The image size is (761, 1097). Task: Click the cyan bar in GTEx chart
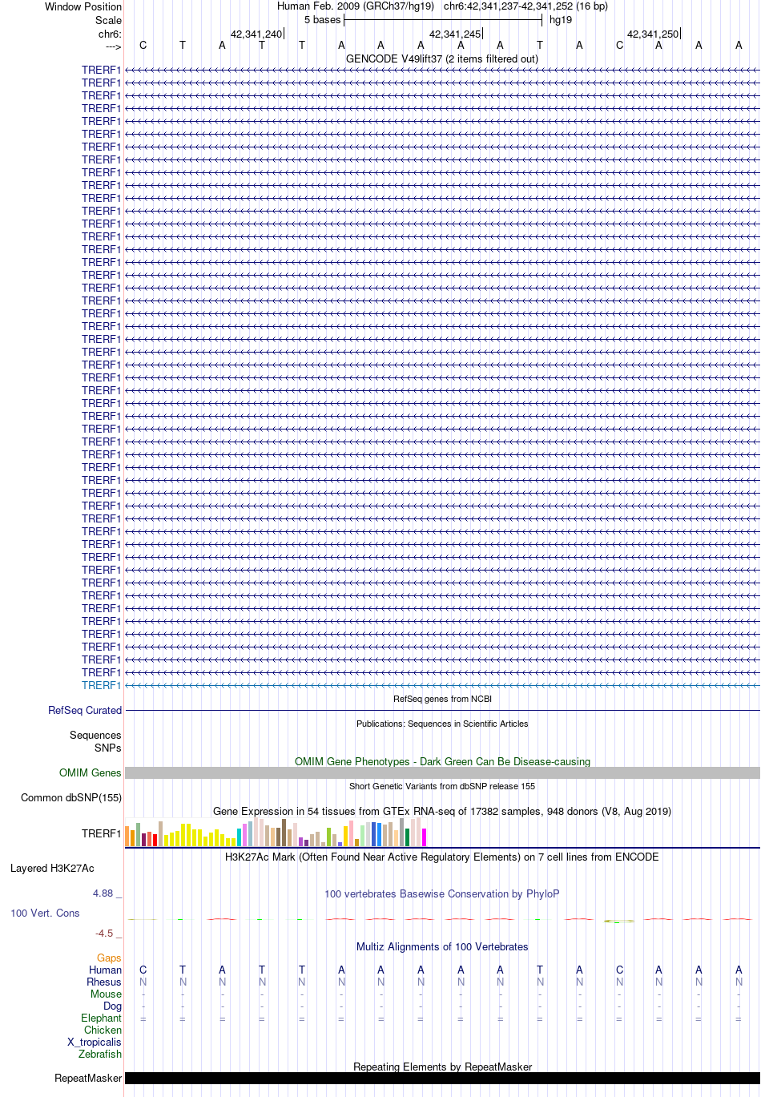click(x=239, y=837)
